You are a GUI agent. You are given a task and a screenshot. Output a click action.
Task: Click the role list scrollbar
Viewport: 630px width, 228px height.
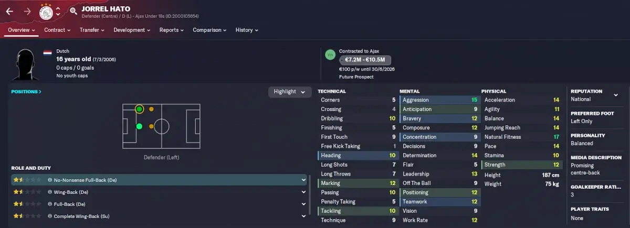pyautogui.click(x=310, y=195)
